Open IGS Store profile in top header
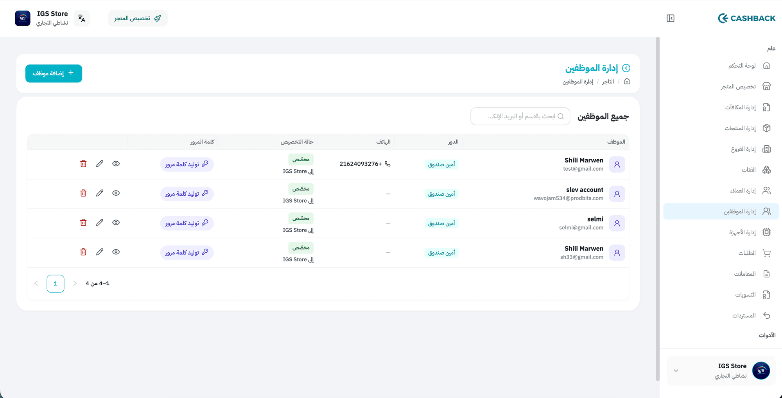782x398 pixels. (42, 18)
